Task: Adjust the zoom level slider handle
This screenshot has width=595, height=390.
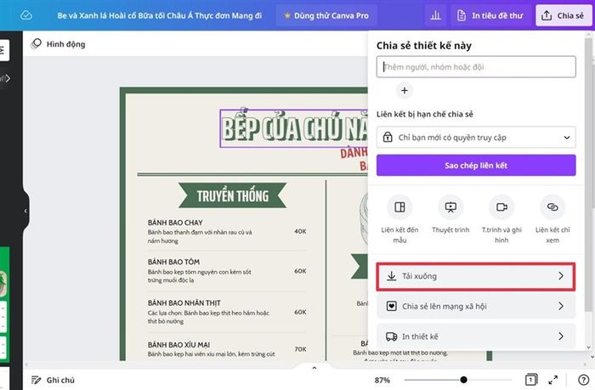Action: pos(463,379)
